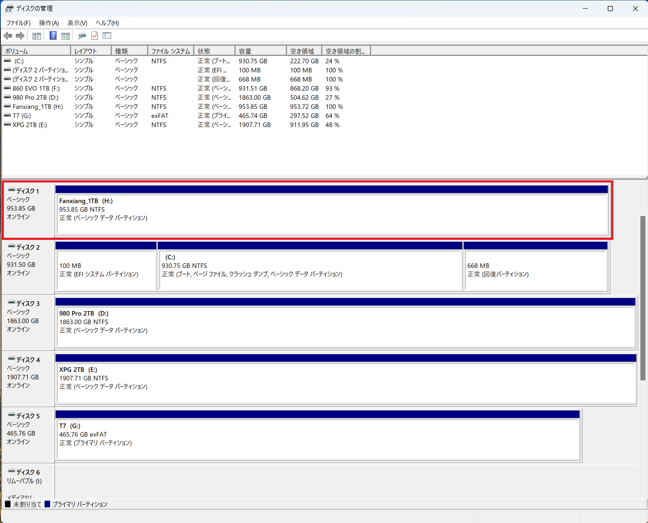Viewport: 648px width, 523px height.
Task: Click the checklist view settings toolbar icon
Action: tap(107, 36)
